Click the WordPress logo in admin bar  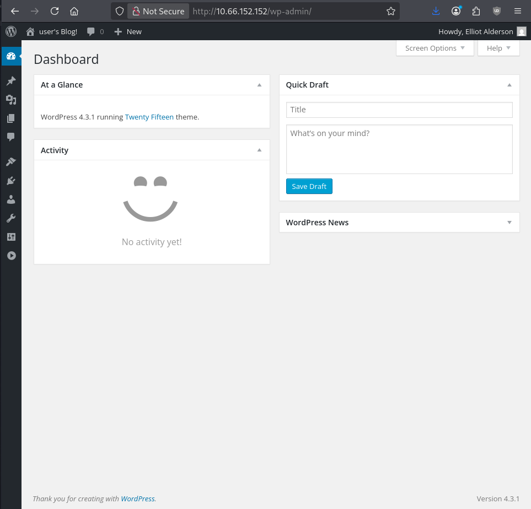pyautogui.click(x=11, y=31)
